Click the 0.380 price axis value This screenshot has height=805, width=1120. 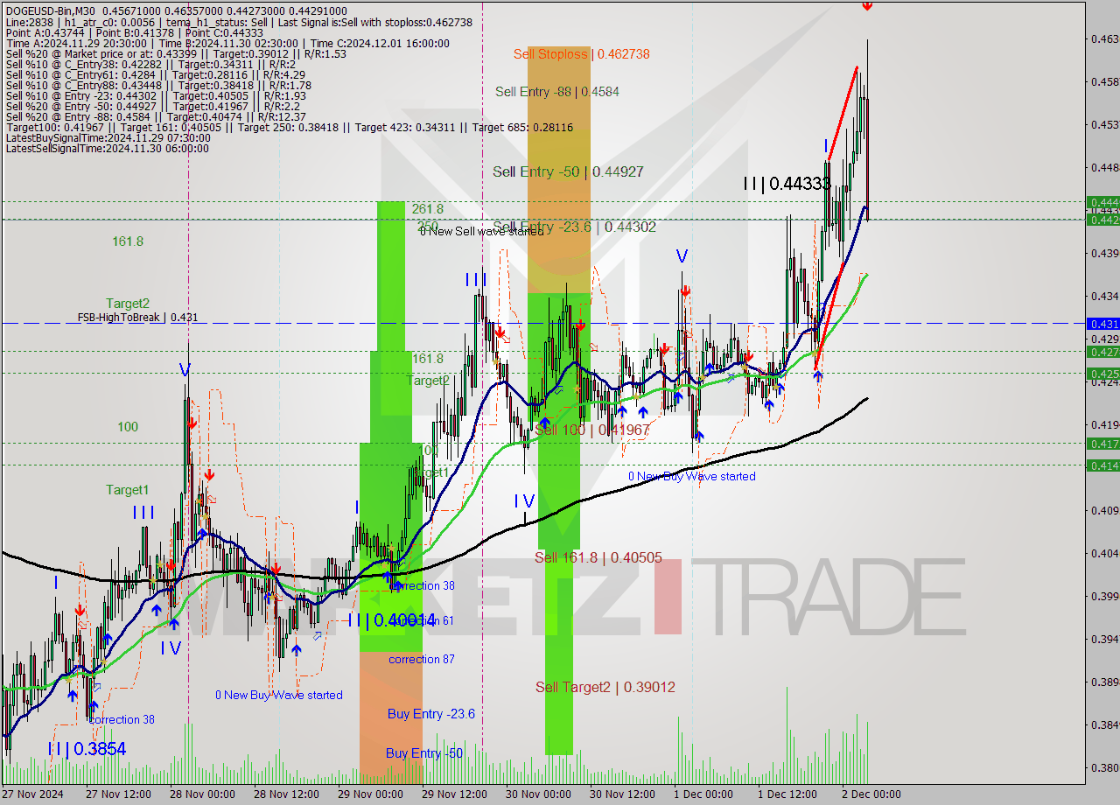point(1104,767)
